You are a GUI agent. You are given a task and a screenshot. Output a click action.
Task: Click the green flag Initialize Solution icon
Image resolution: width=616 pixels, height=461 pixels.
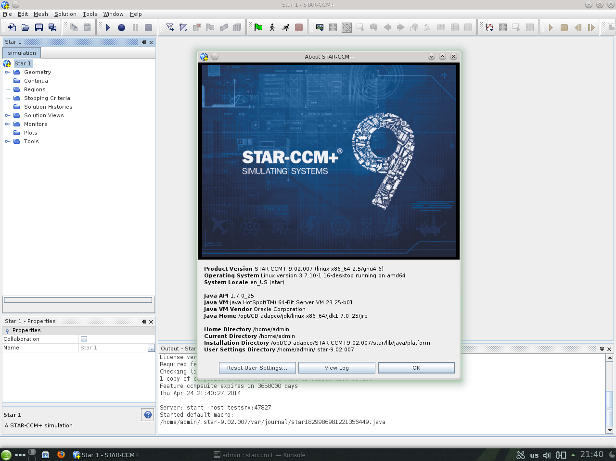[258, 27]
